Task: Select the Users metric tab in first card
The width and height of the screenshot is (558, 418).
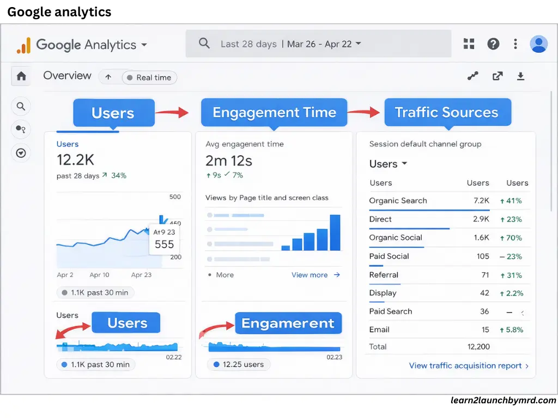Action: [x=68, y=144]
